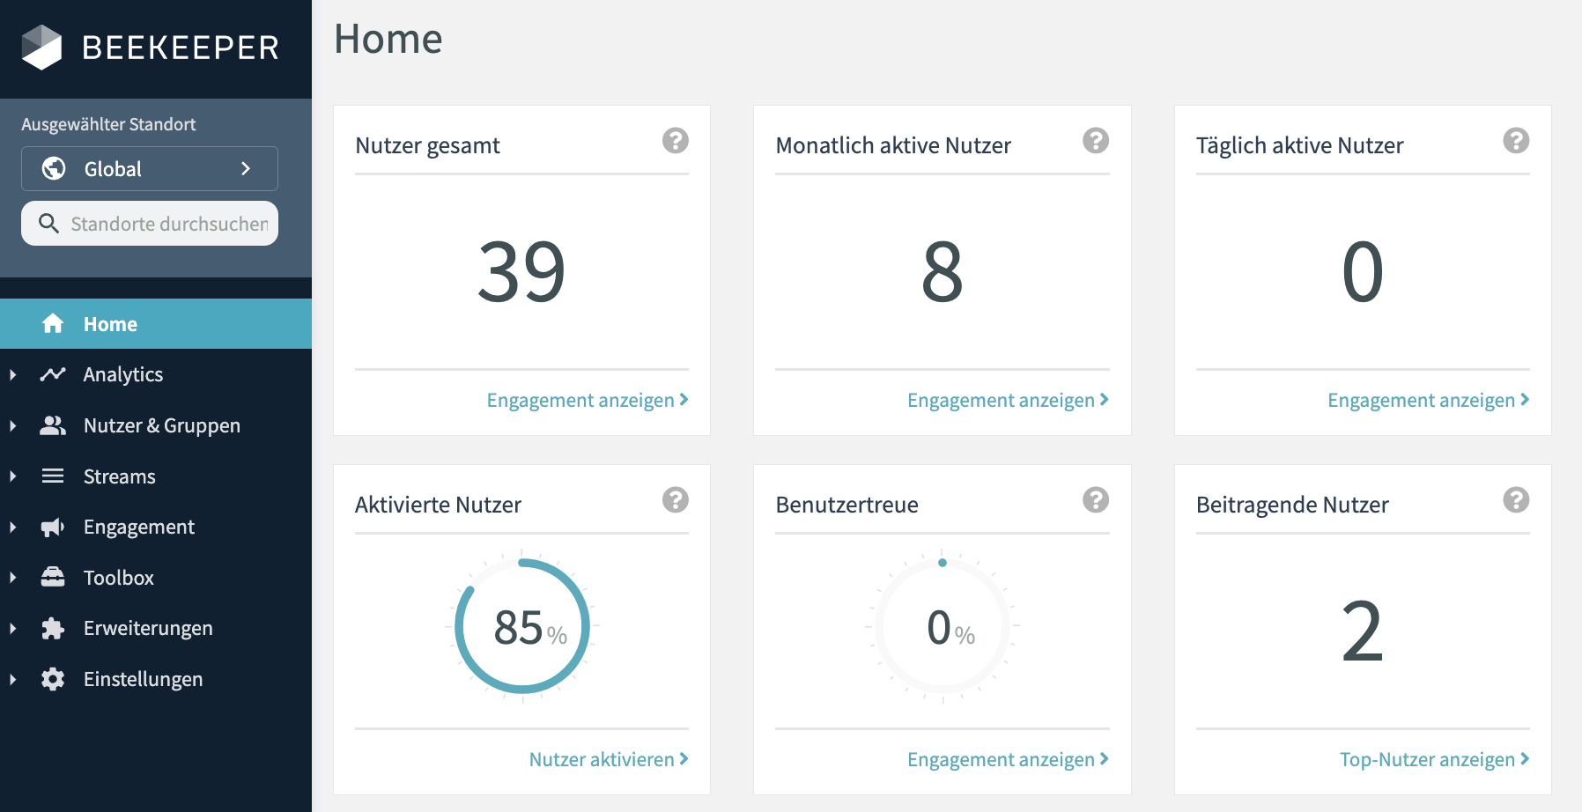The width and height of the screenshot is (1582, 812).
Task: Click the Toolbox icon in sidebar
Action: 53,577
